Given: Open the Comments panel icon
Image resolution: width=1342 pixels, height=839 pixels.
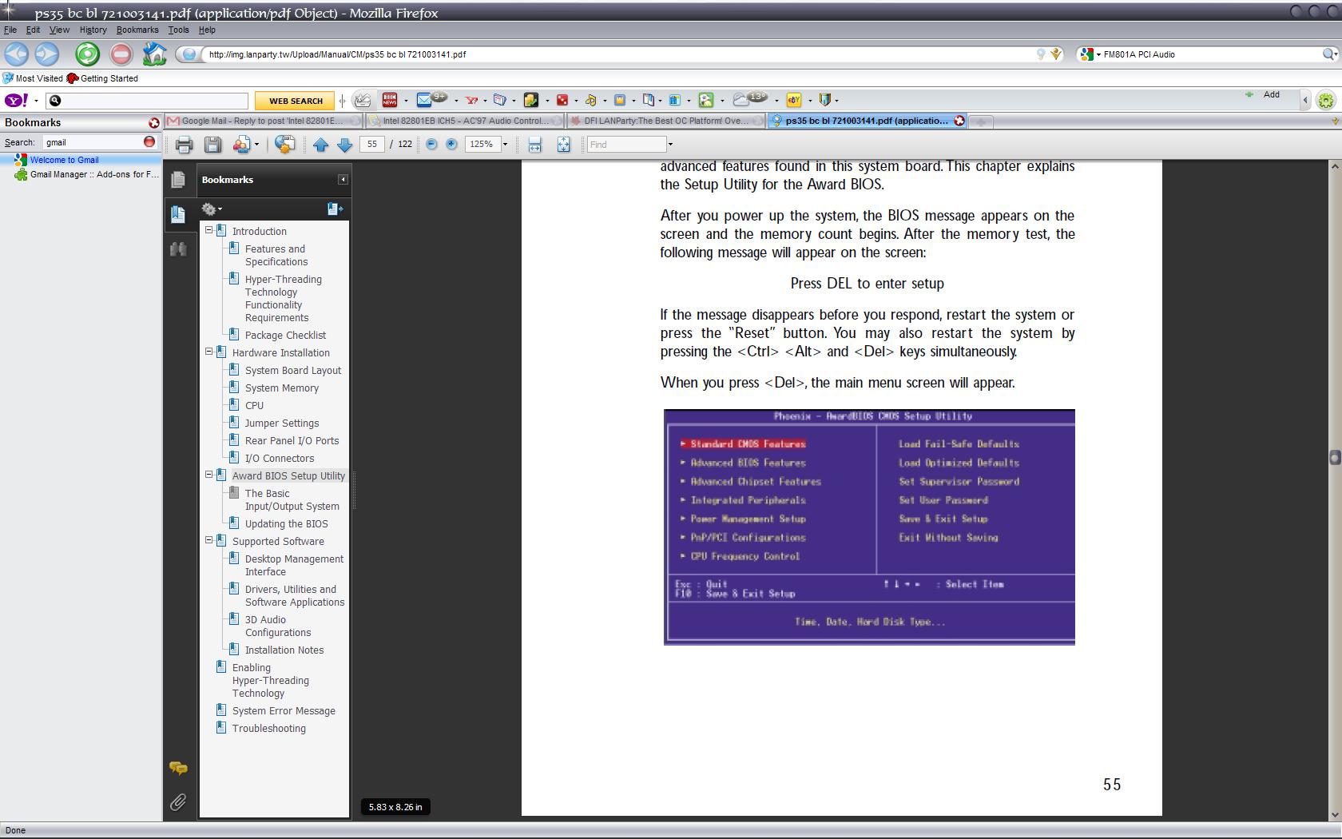Looking at the screenshot, I should (178, 769).
